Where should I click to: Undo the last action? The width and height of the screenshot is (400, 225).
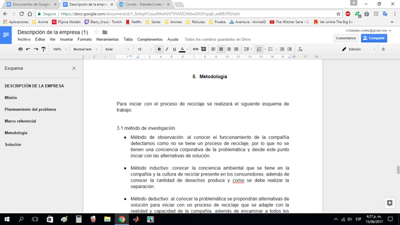coord(28,49)
